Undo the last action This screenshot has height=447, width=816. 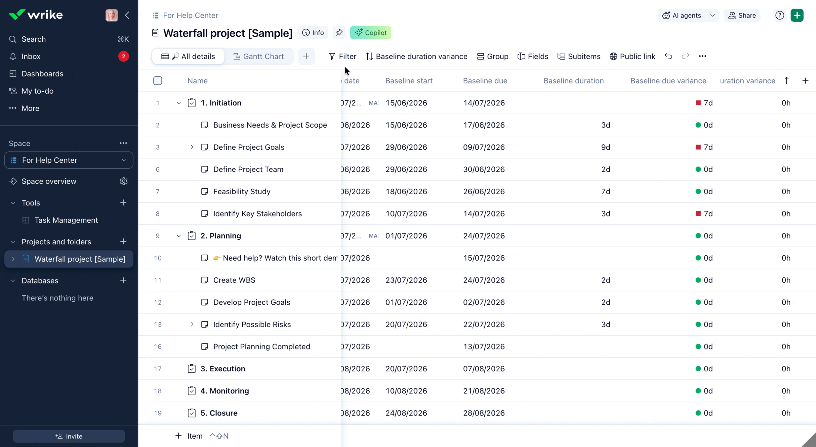(x=668, y=56)
